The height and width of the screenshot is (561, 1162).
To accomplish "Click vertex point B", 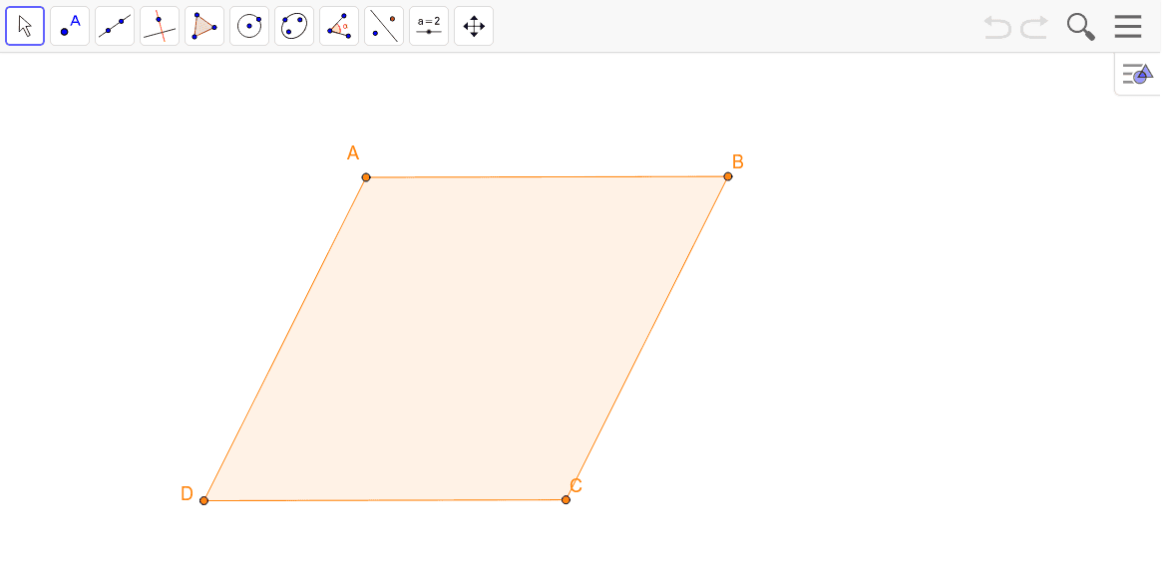I will pyautogui.click(x=728, y=176).
